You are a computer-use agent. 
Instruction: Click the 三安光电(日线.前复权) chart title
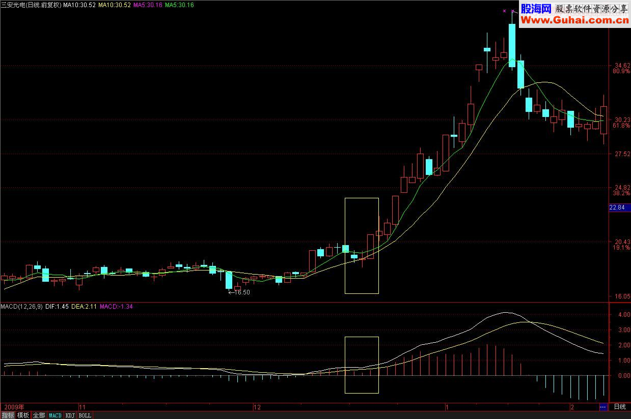pos(31,5)
